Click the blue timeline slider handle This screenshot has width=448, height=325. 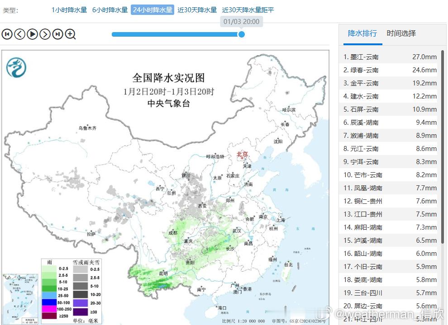coord(242,34)
